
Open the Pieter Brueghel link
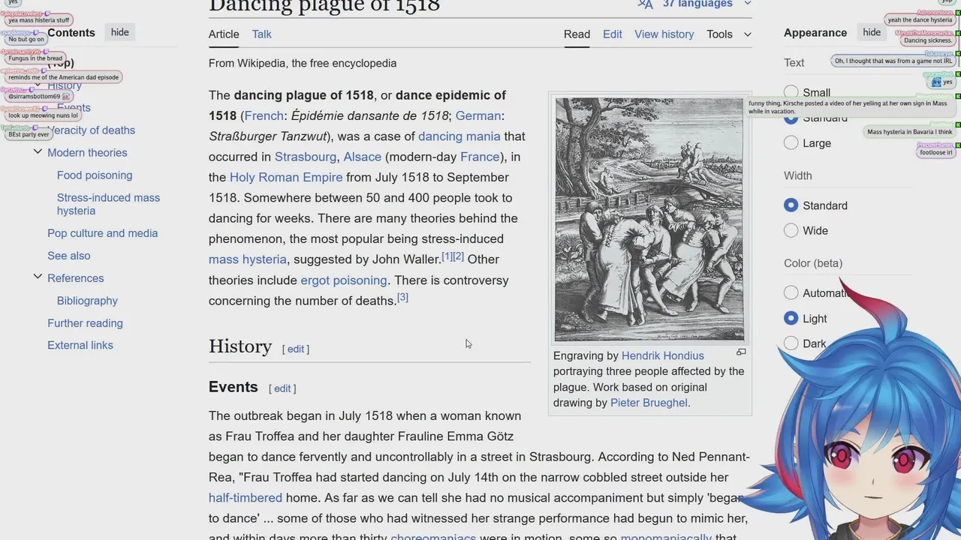pos(649,403)
